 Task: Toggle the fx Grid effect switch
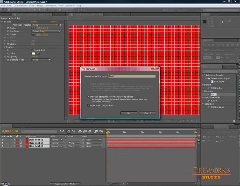click(x=5, y=22)
